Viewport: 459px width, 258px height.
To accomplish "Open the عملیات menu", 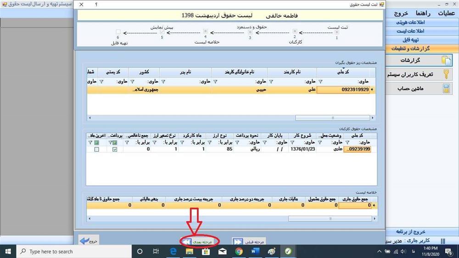I will (446, 13).
